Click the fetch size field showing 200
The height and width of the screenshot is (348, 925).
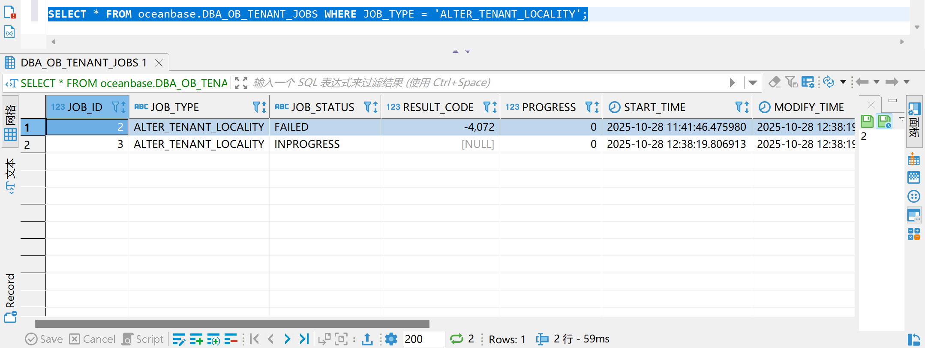(x=423, y=339)
